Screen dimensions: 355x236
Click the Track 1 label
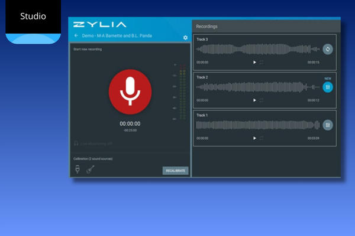click(x=202, y=115)
